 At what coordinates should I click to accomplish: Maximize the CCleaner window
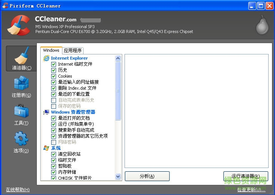pyautogui.click(x=261, y=6)
